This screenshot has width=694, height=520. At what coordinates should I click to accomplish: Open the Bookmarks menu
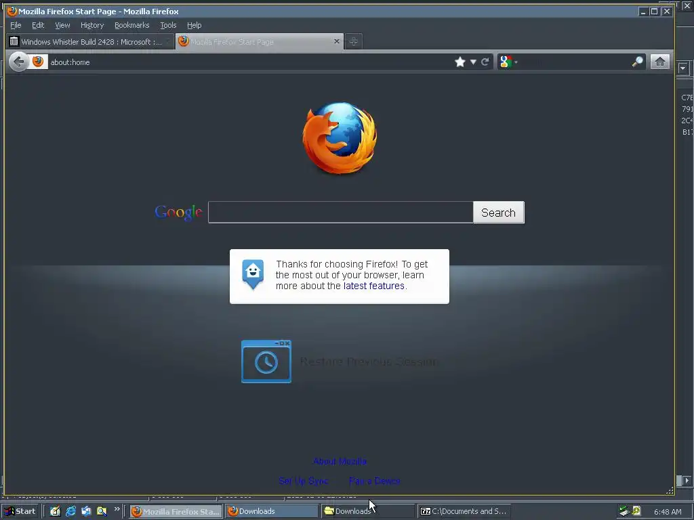point(132,25)
